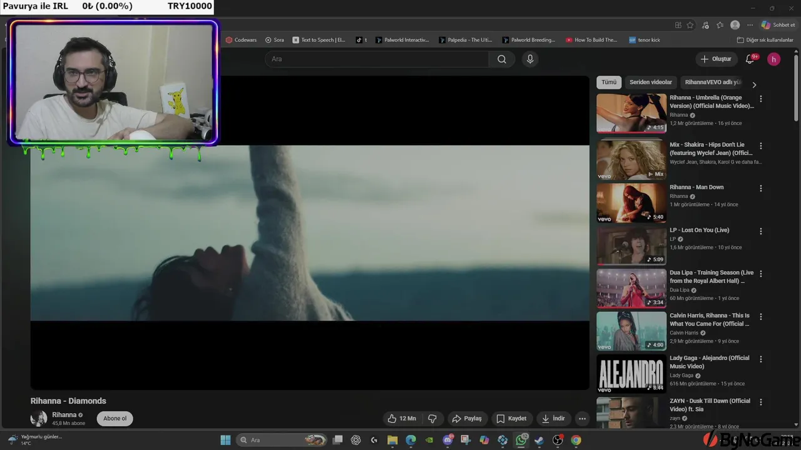Open Shakira Hips Don't Lie mix thumbnail
Screen dimensions: 801x450
coord(631,159)
